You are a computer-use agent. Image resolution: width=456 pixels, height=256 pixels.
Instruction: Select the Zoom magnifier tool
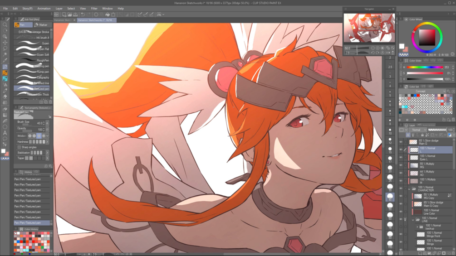point(5,24)
